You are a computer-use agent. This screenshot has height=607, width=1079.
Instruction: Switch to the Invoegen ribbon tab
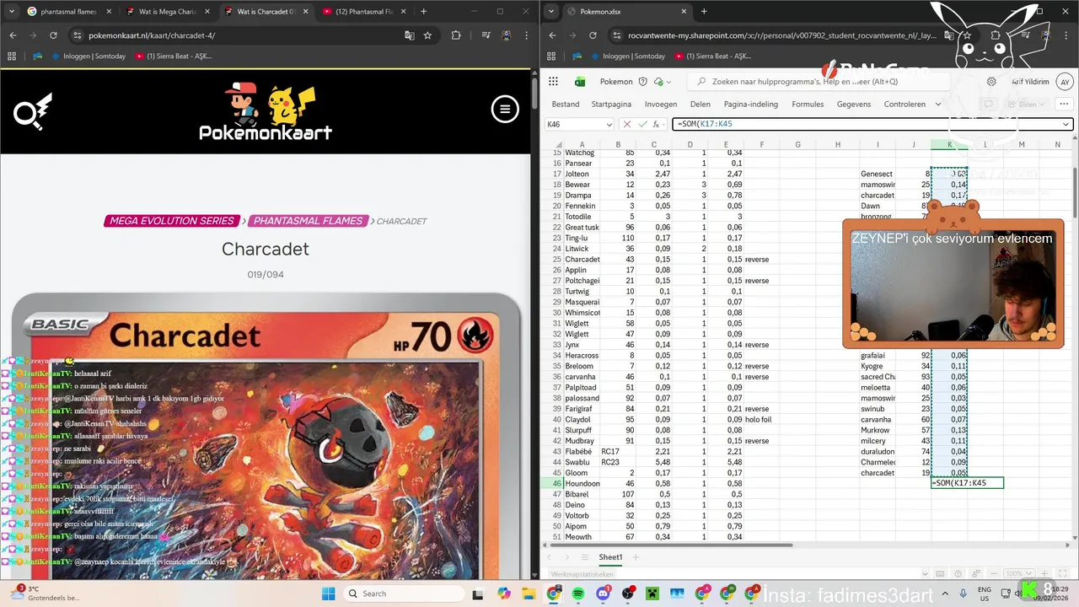pos(661,105)
